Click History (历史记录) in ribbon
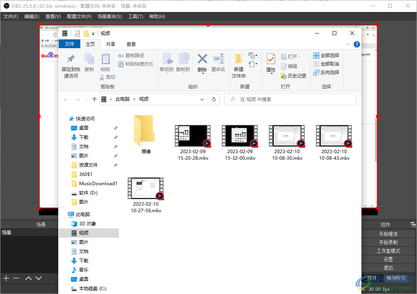 tap(294, 76)
